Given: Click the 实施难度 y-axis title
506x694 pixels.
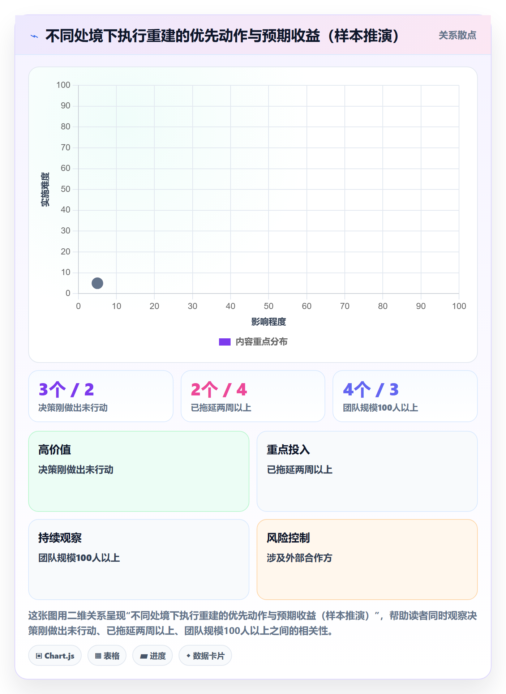Looking at the screenshot, I should (45, 189).
